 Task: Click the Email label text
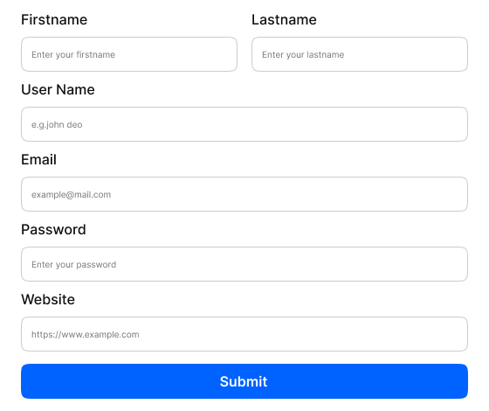click(39, 159)
